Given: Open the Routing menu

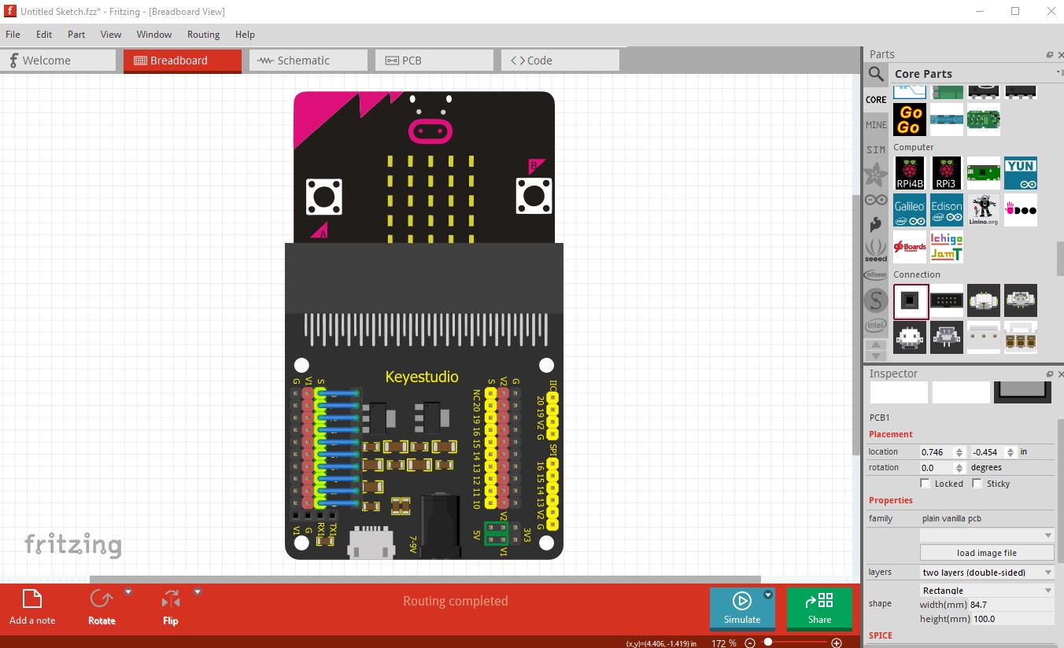Looking at the screenshot, I should tap(203, 35).
